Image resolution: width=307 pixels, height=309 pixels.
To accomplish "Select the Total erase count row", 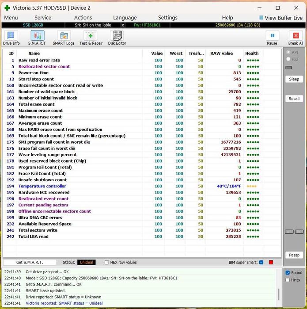I will tap(142, 104).
